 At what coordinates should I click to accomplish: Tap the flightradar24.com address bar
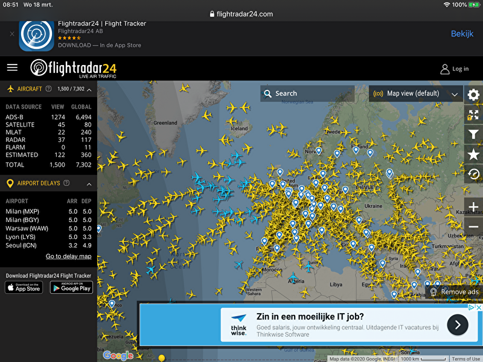(241, 14)
